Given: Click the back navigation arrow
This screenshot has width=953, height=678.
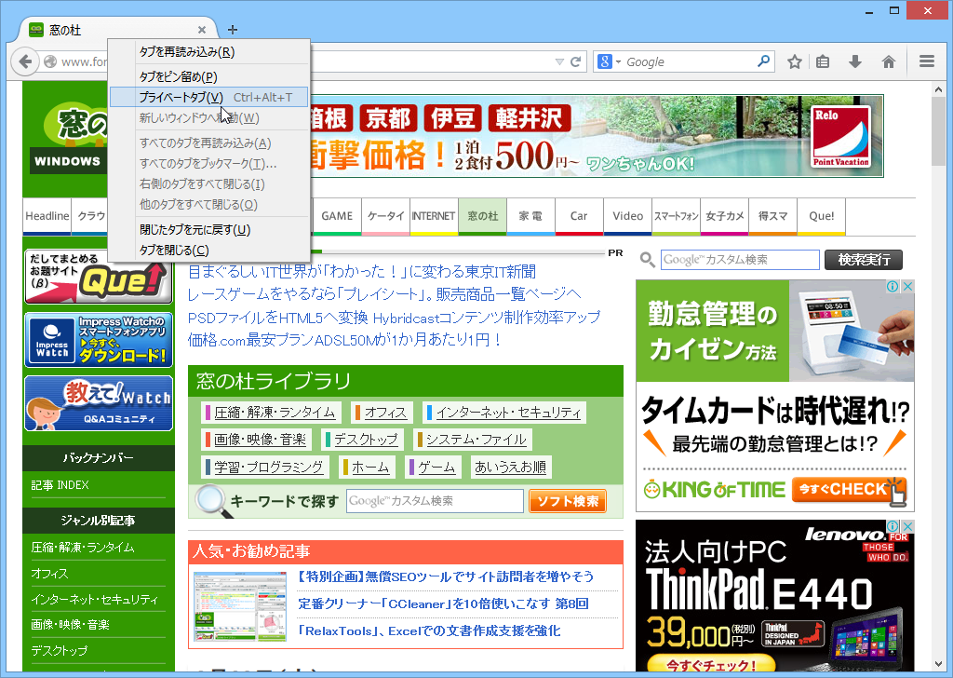Looking at the screenshot, I should click(25, 61).
